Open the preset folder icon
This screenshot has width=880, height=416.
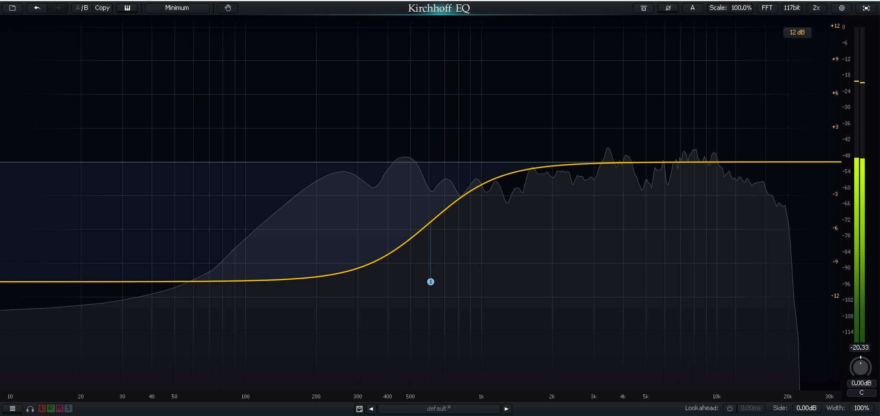coord(12,8)
